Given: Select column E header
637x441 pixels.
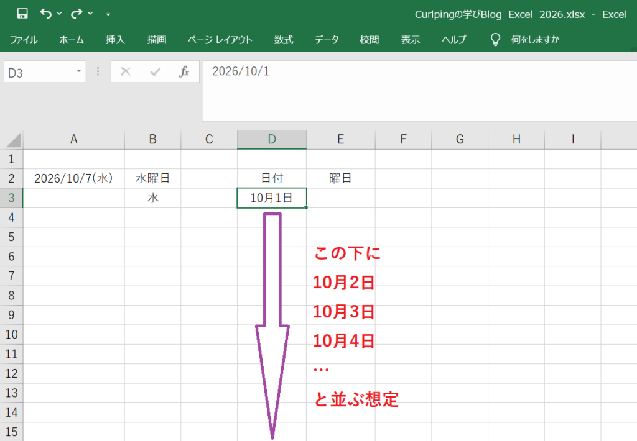Looking at the screenshot, I should [341, 140].
